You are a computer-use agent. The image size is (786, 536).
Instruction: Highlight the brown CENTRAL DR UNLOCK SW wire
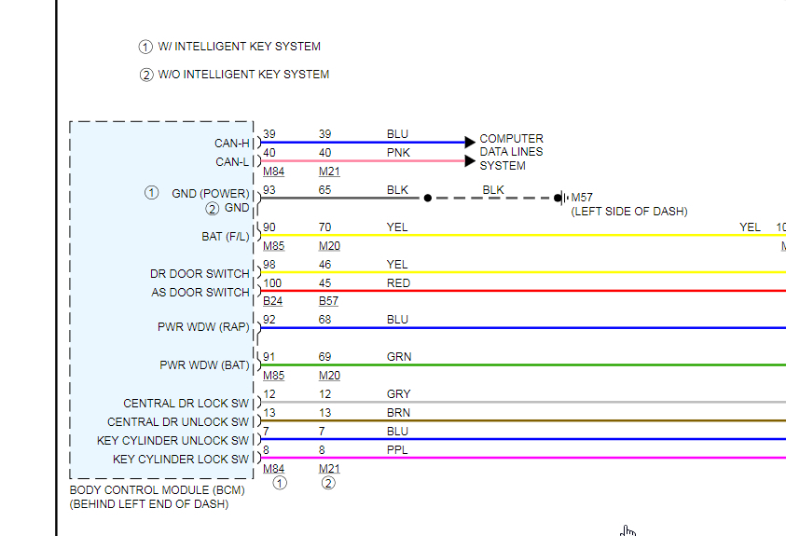pyautogui.click(x=523, y=420)
